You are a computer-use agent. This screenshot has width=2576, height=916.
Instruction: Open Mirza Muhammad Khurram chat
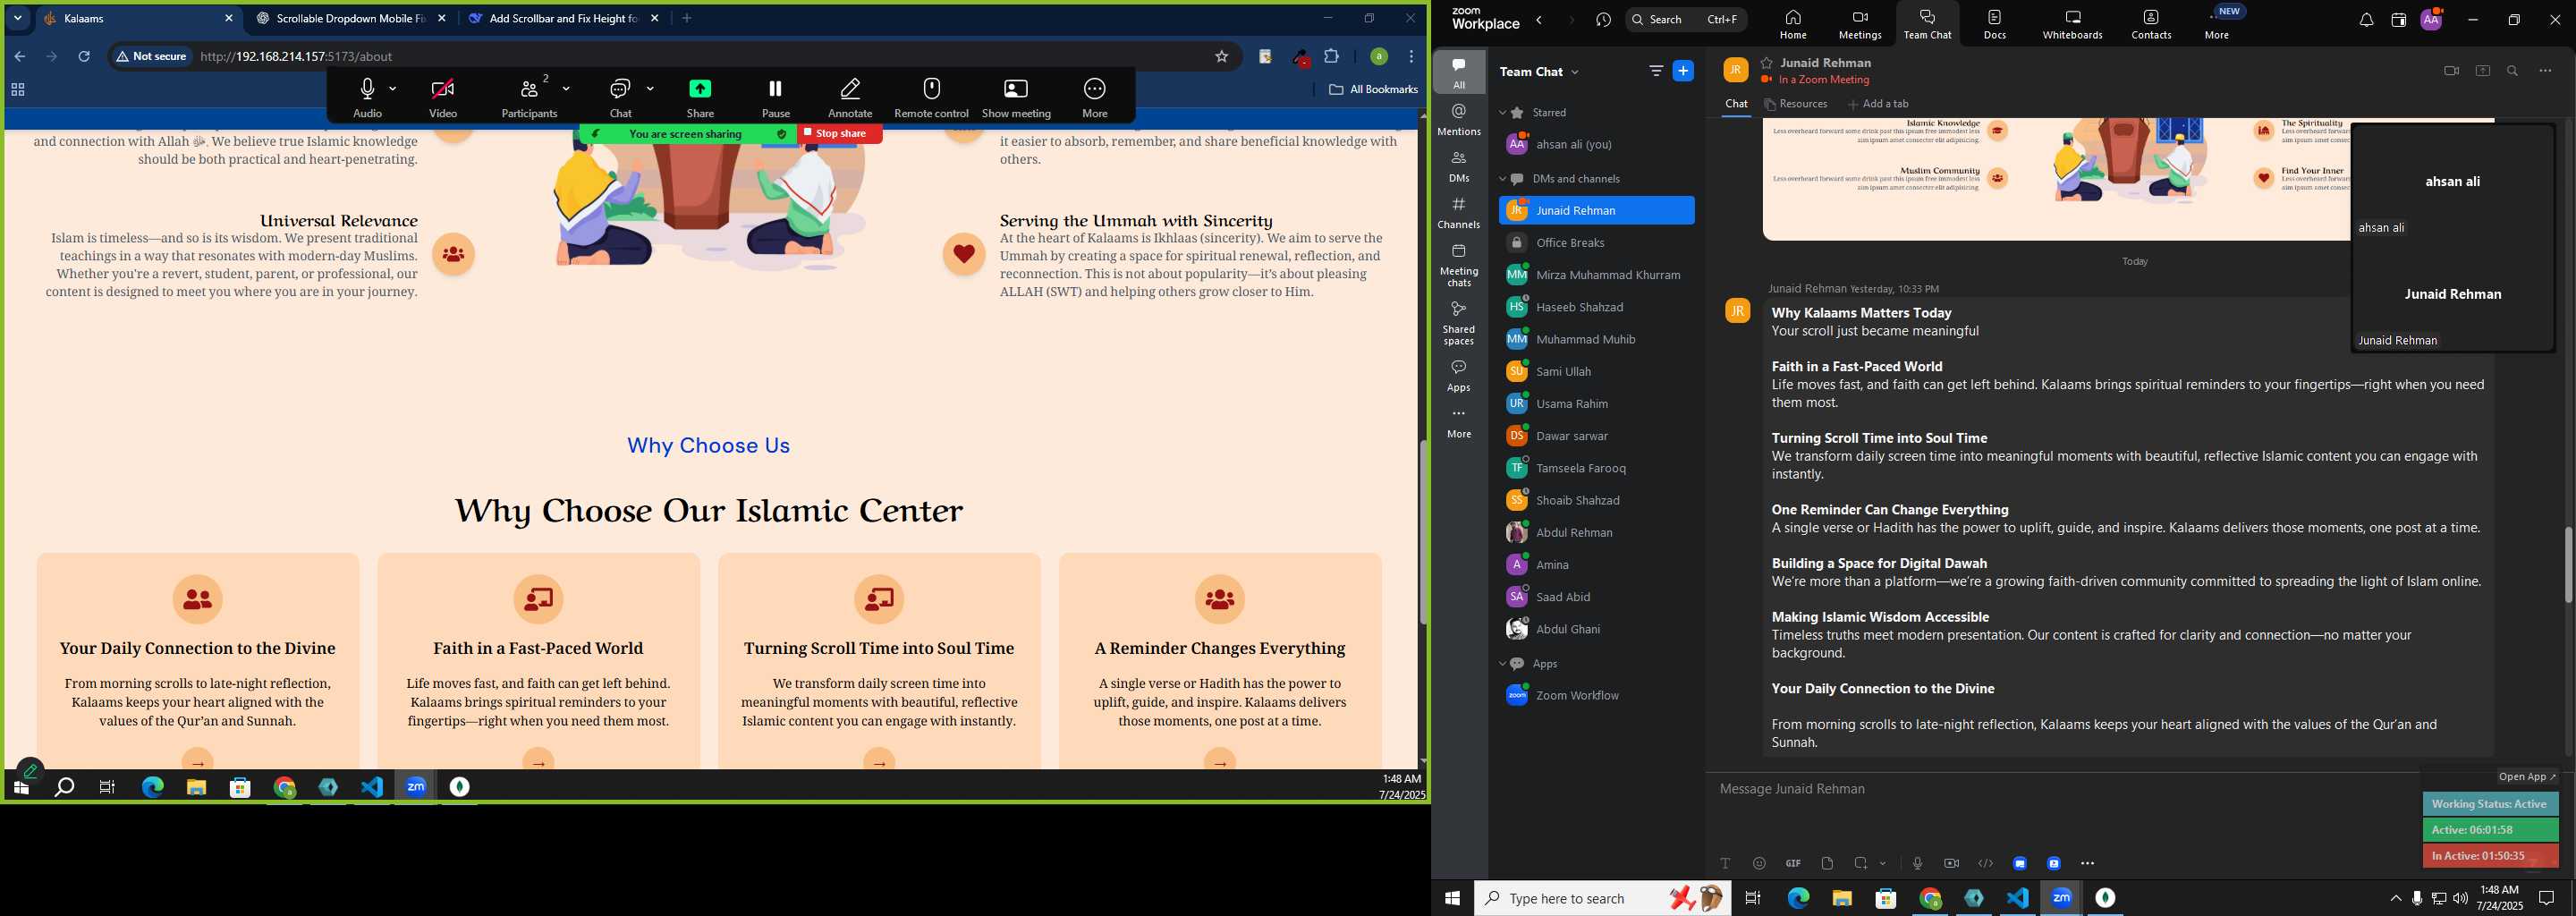pos(1596,275)
